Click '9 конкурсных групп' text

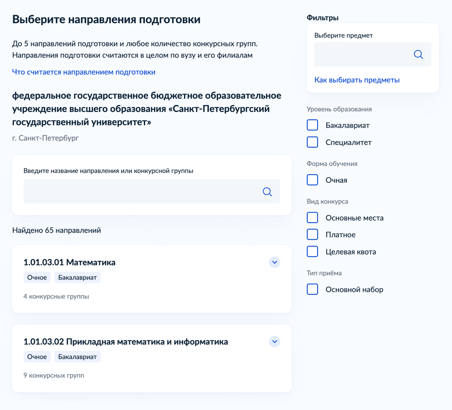point(54,375)
